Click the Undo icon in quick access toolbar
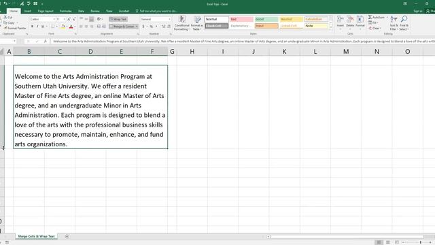The width and height of the screenshot is (435, 245). click(5, 3)
